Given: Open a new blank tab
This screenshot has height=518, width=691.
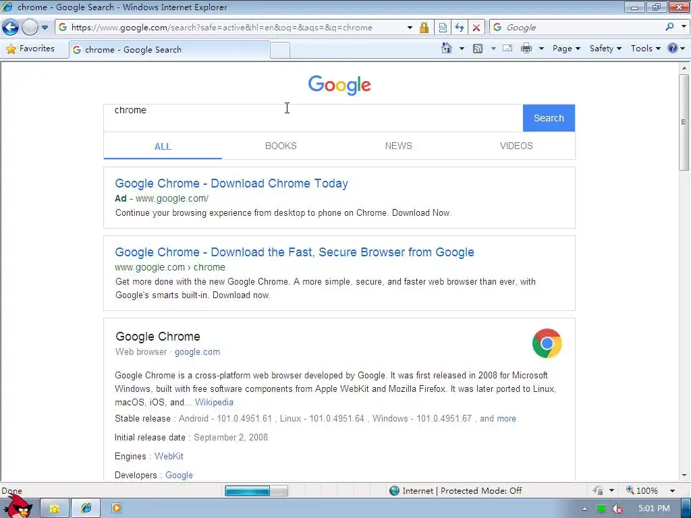Looking at the screenshot, I should 280,50.
